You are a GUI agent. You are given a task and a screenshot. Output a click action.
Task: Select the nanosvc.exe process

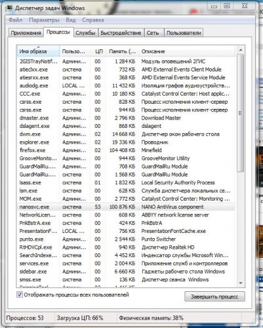(126, 207)
